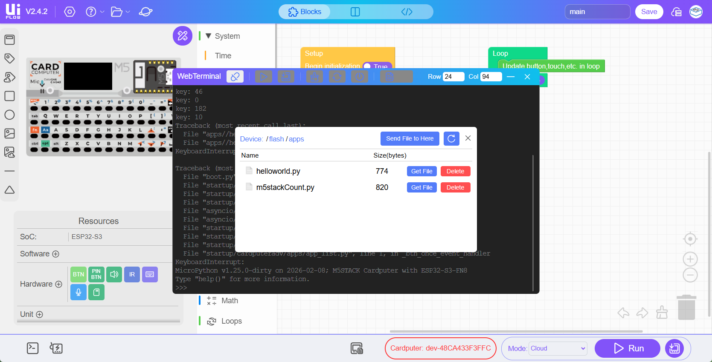Open the Mode dropdown showing Cloud
The image size is (712, 362).
558,348
